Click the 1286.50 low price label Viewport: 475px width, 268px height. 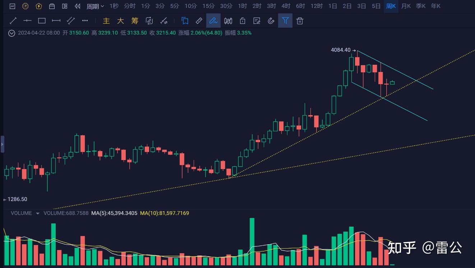tap(17, 199)
